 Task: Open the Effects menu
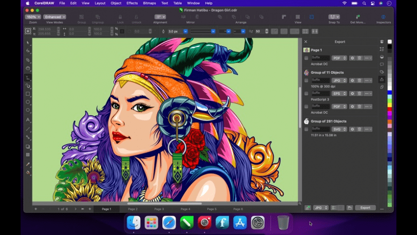pos(132,3)
